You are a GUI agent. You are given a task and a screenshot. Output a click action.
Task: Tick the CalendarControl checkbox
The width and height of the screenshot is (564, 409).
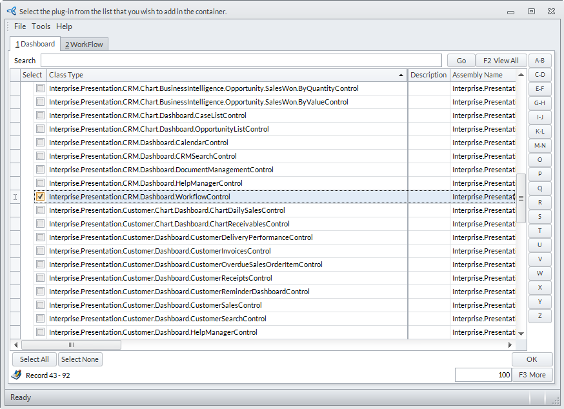41,143
